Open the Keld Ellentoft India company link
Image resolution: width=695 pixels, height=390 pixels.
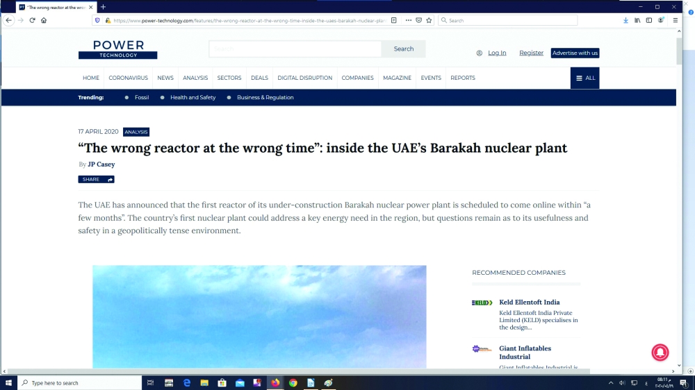(x=529, y=302)
